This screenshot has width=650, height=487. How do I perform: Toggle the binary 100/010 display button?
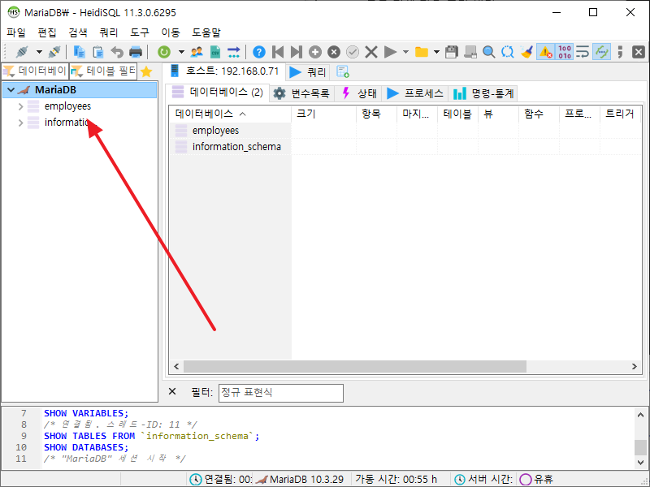(x=564, y=52)
